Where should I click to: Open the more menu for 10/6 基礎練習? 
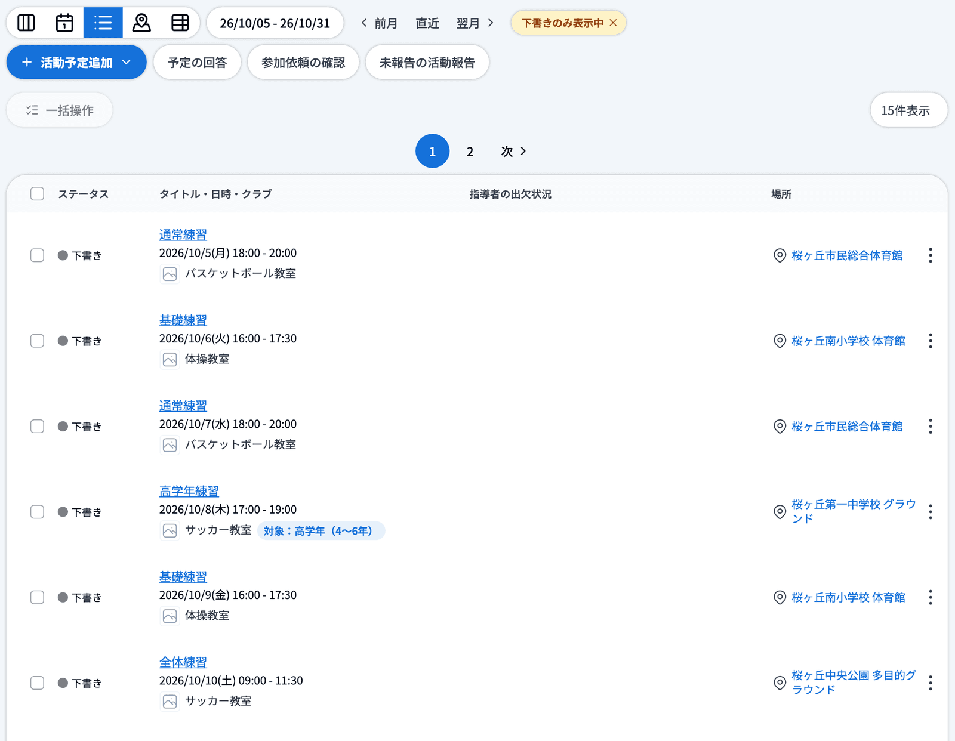(x=930, y=341)
